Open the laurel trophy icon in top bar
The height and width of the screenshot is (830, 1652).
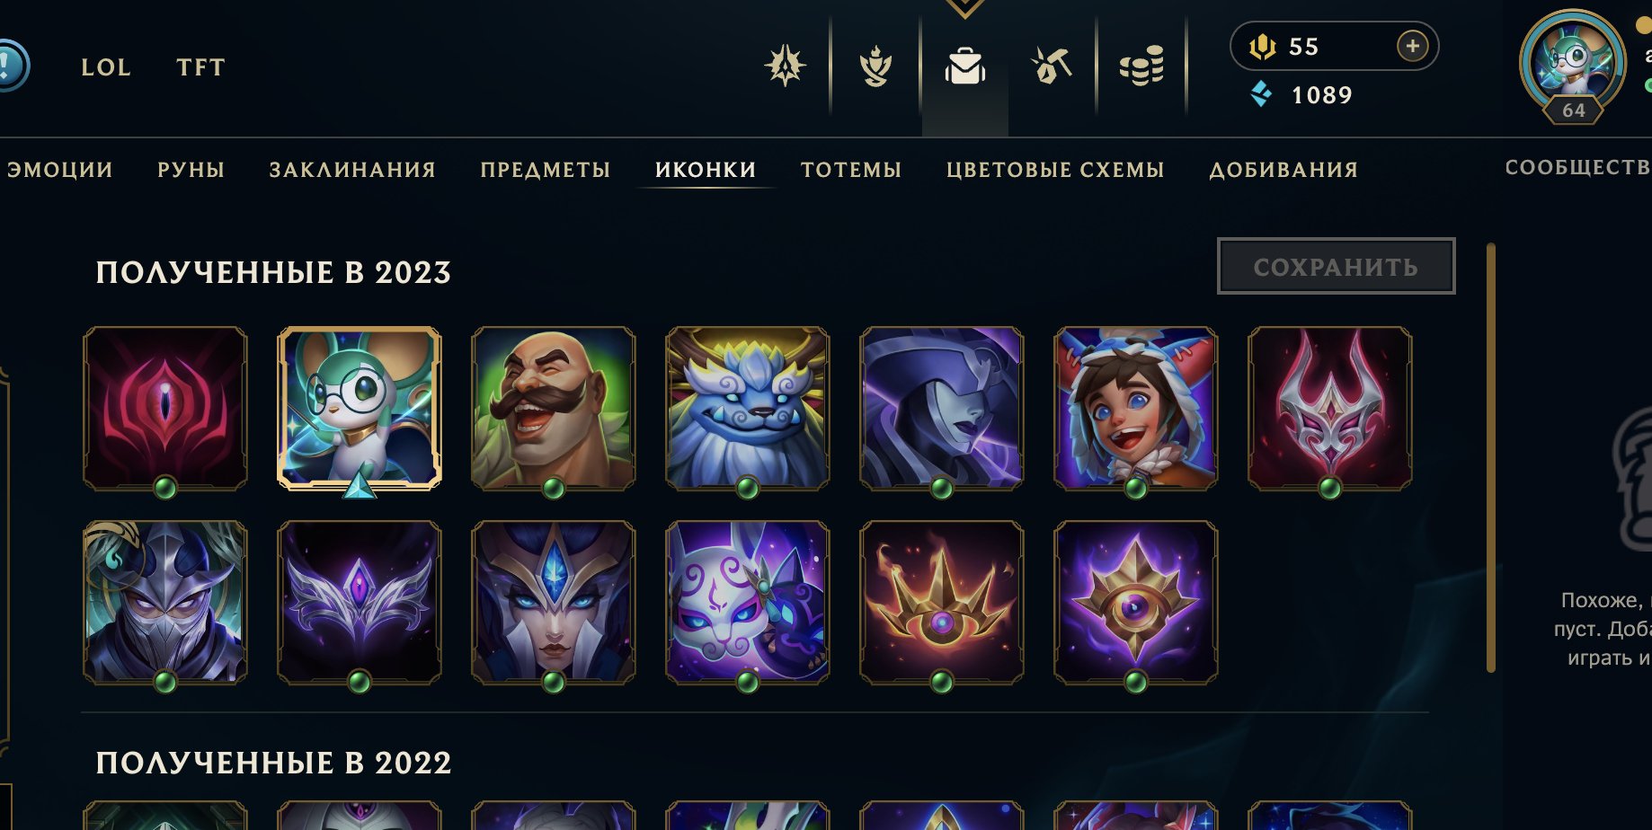875,67
